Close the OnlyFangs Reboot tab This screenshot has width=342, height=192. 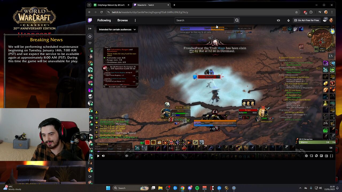[x=129, y=5]
